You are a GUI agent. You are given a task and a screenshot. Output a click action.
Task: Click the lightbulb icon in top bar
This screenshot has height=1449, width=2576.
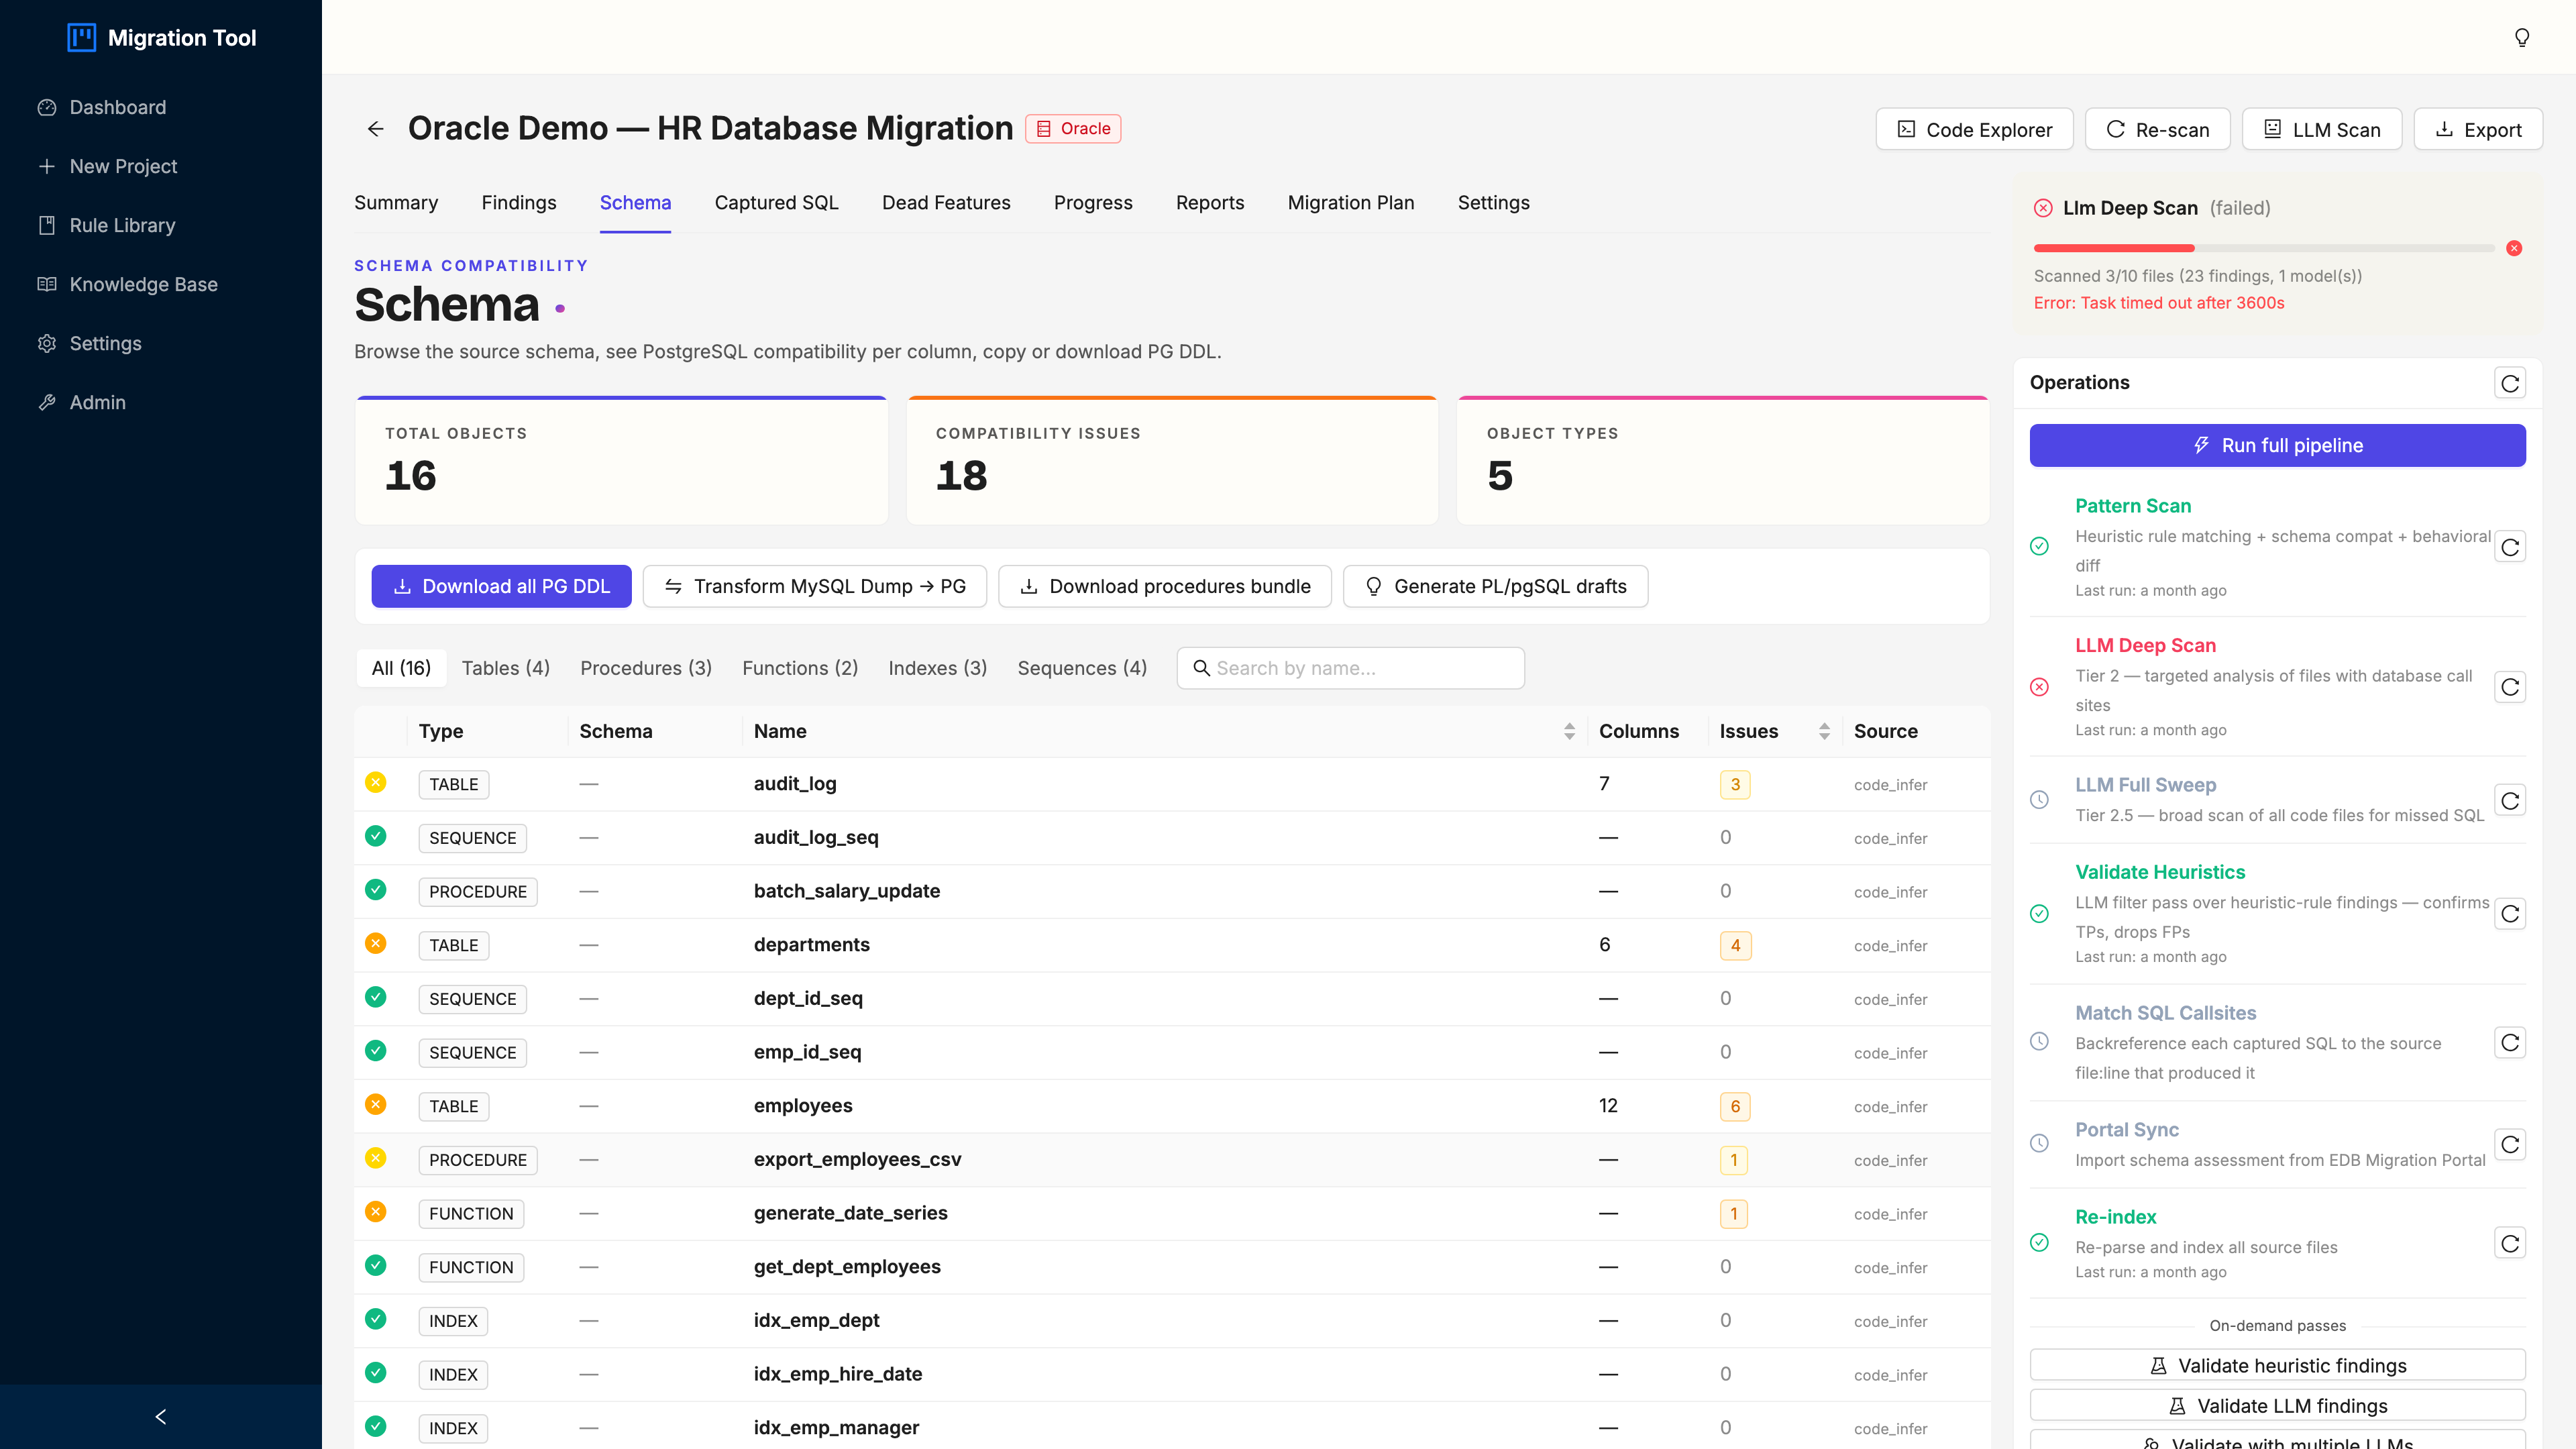pyautogui.click(x=2521, y=37)
